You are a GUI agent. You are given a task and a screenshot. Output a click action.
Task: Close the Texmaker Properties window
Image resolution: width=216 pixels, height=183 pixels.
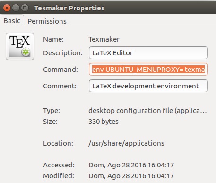coord(7,8)
